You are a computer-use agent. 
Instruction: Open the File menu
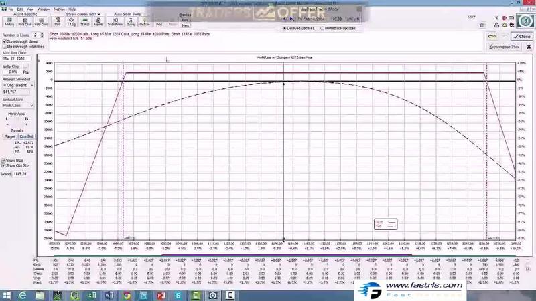11,9
